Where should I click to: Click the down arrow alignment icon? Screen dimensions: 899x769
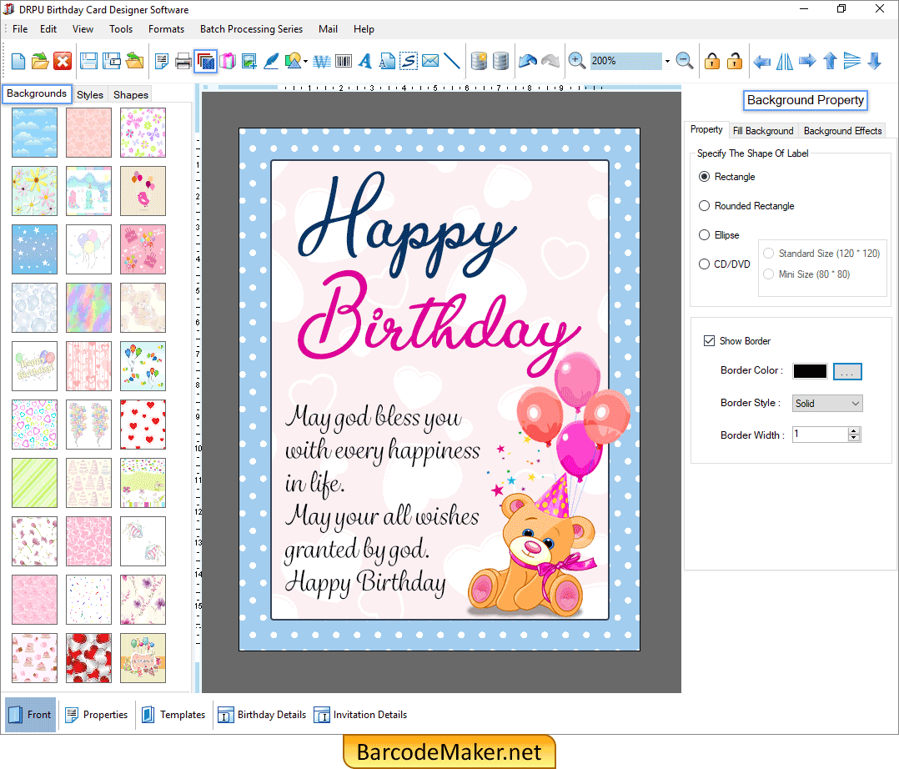[x=874, y=61]
